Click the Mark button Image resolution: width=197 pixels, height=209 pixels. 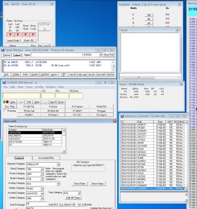[37, 102]
